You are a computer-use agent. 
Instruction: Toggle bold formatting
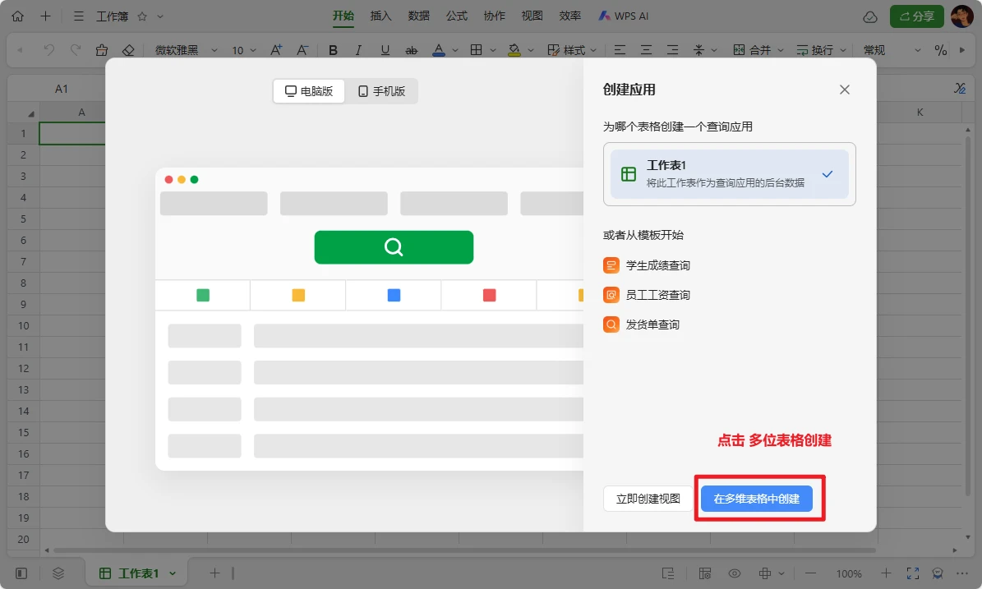[333, 50]
